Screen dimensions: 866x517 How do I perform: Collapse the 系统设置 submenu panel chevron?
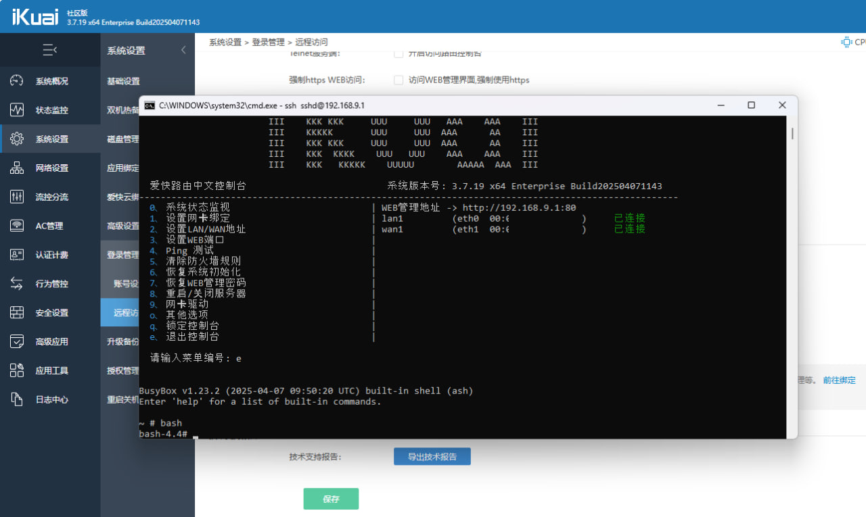183,50
